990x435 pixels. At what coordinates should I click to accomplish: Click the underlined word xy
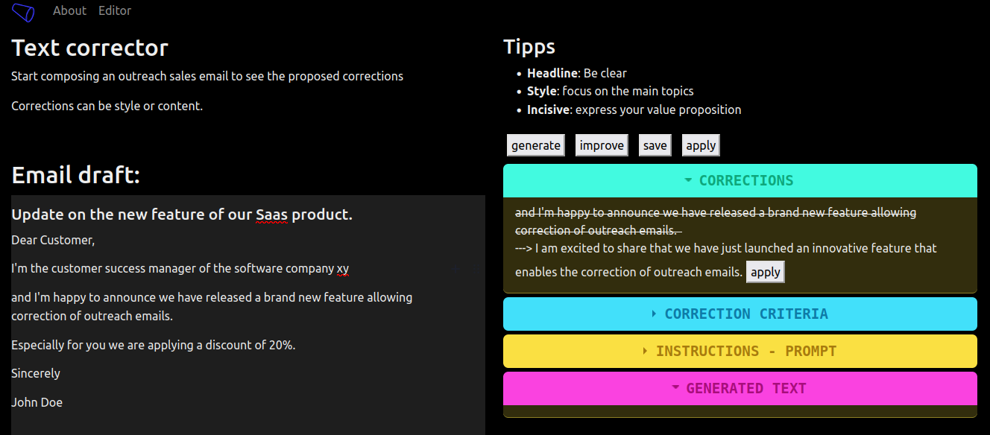(x=343, y=269)
